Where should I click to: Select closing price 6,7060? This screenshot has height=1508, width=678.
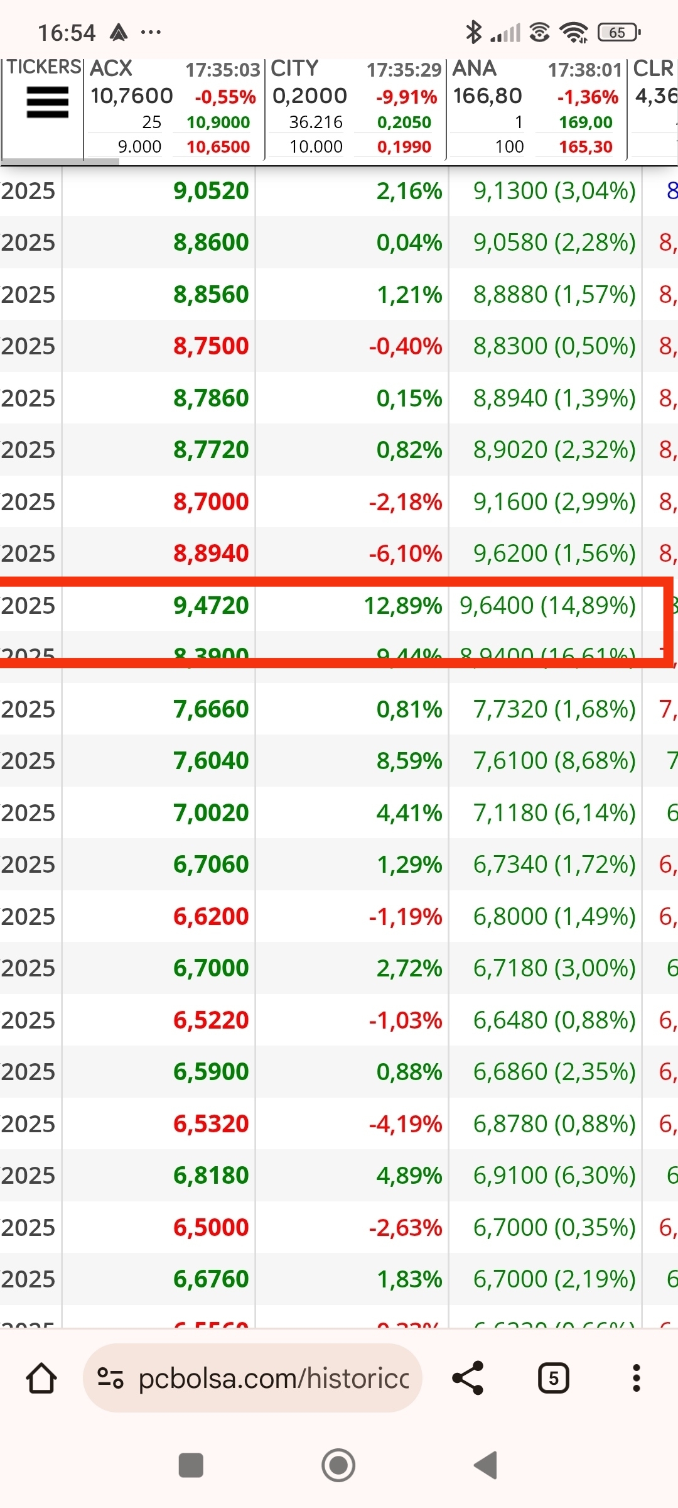click(211, 864)
